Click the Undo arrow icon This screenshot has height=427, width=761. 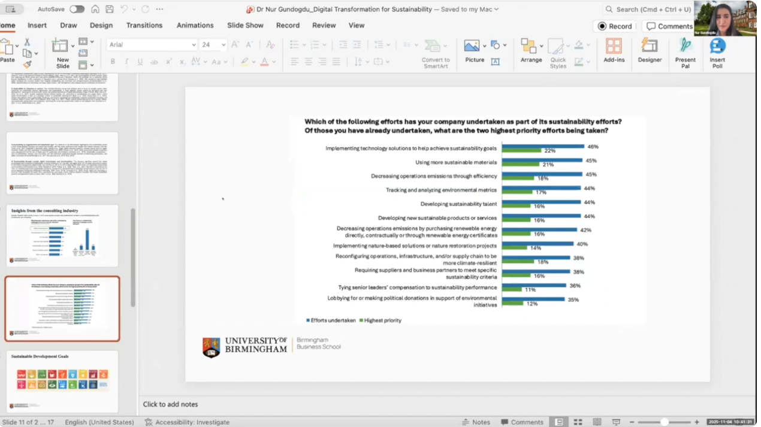(124, 9)
